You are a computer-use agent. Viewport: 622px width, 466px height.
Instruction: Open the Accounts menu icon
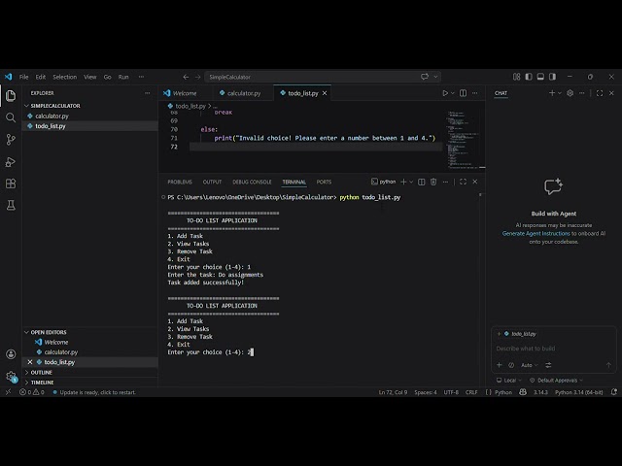[11, 354]
